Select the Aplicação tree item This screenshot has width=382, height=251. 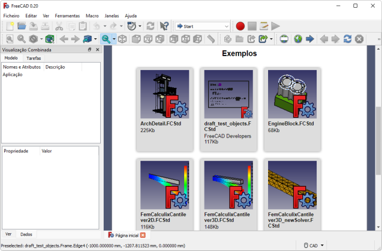point(13,75)
